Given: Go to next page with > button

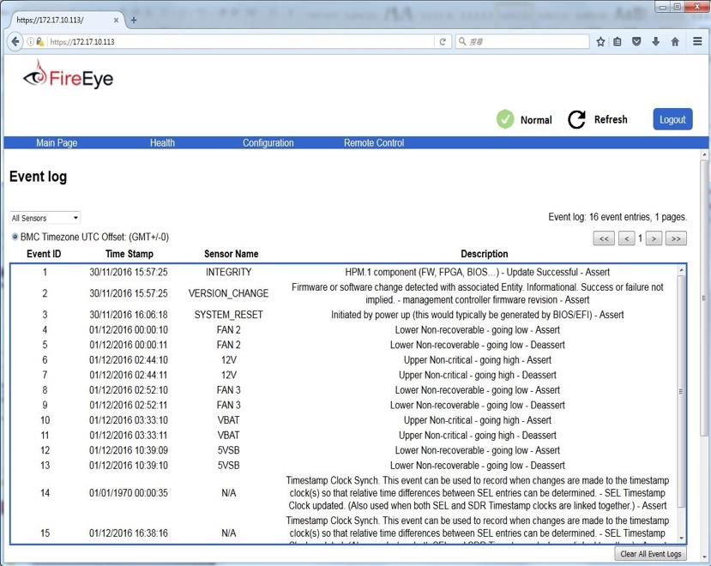Looking at the screenshot, I should pos(654,238).
